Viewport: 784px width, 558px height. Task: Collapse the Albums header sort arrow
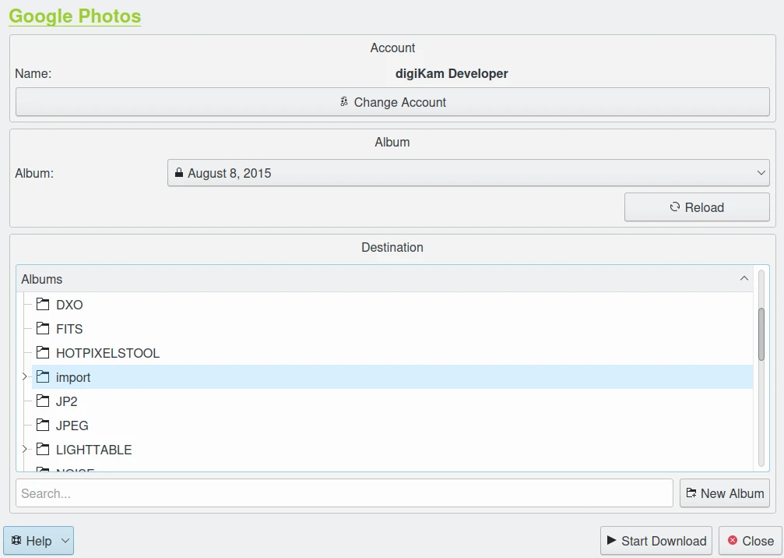744,279
